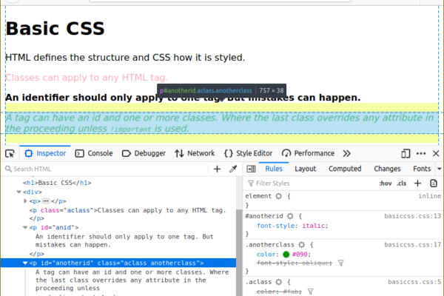
Task: Close the developer tools panel
Action: 436,153
